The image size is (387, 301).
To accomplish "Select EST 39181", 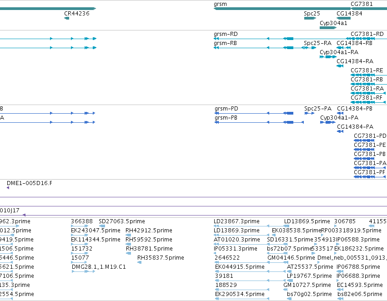I will tap(251, 281).
